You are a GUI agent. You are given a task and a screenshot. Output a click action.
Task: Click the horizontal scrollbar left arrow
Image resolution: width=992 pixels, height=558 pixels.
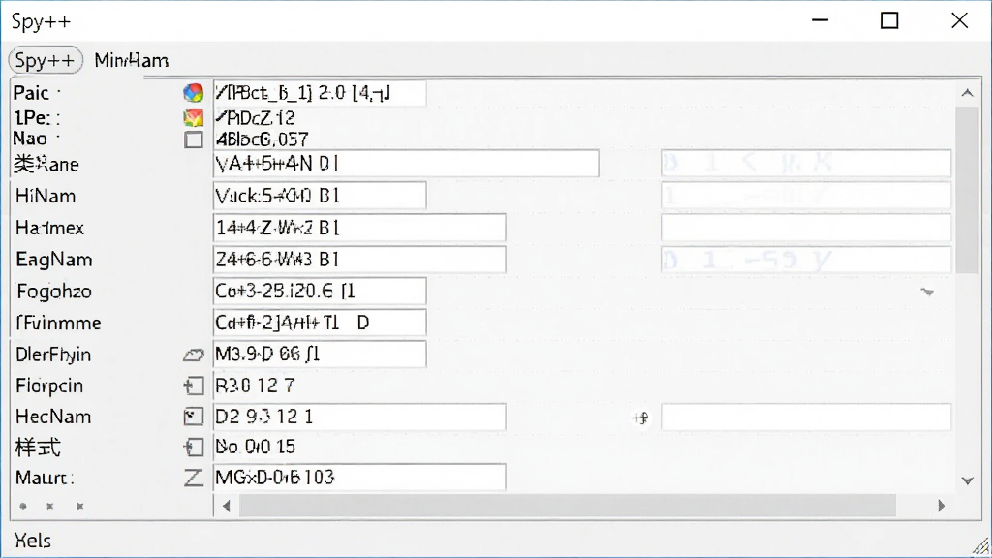(227, 506)
